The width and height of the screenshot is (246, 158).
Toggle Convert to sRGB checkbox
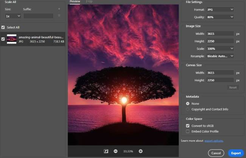coord(188,126)
